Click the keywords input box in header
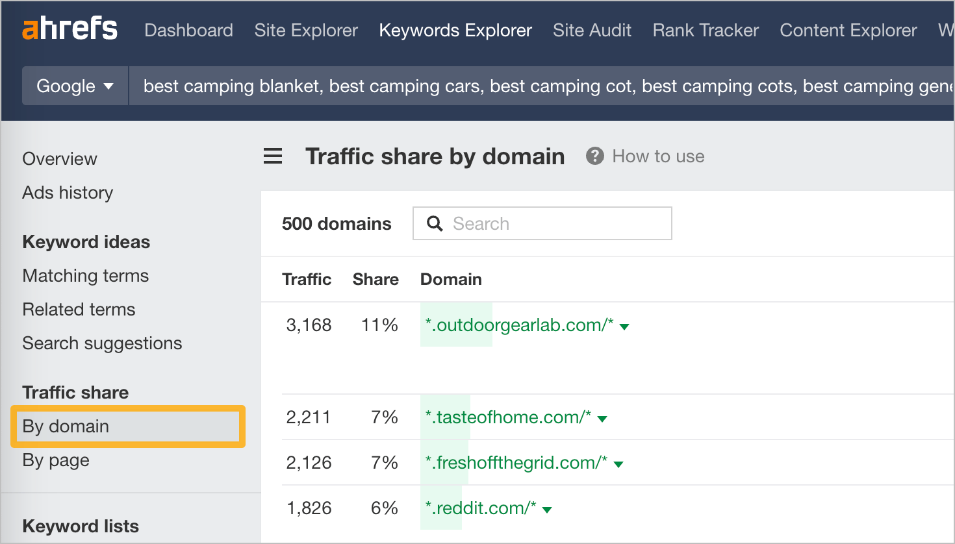This screenshot has width=955, height=544. point(541,86)
